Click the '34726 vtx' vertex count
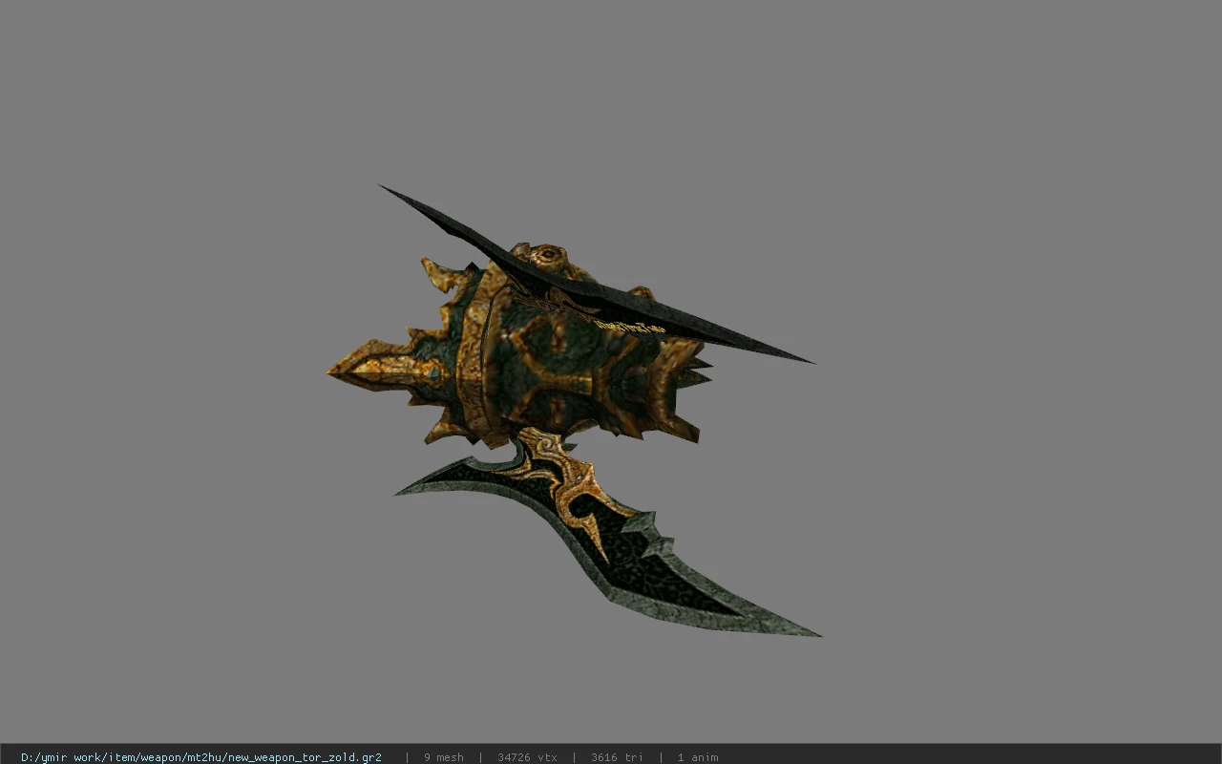 point(527,757)
